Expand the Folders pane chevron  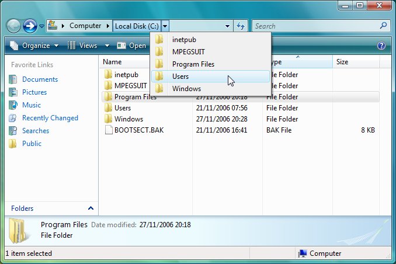point(91,208)
